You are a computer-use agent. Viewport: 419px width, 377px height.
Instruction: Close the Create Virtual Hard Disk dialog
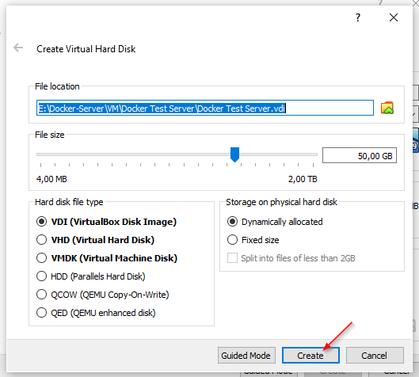tap(394, 17)
